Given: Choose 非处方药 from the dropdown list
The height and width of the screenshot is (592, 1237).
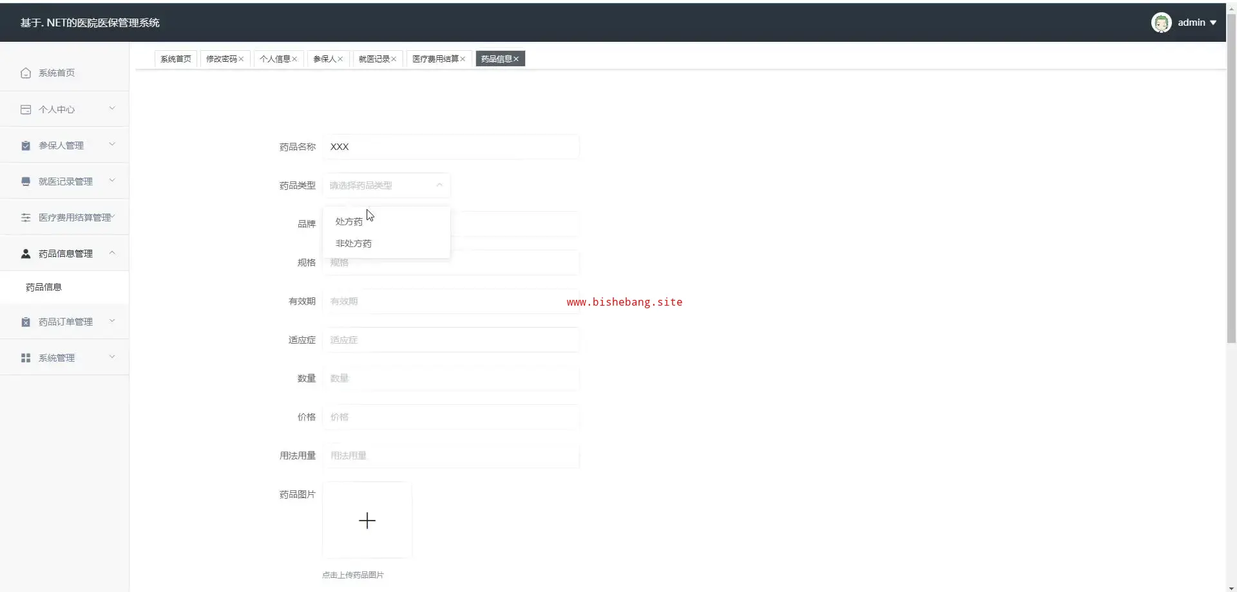Looking at the screenshot, I should 386,243.
